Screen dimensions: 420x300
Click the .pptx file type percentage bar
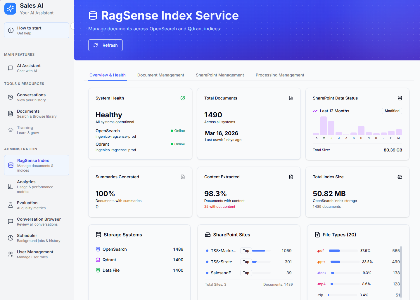345,262
